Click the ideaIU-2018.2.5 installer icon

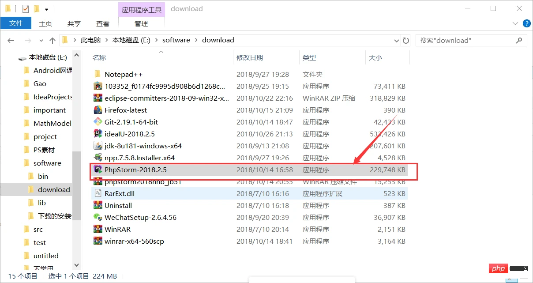click(98, 134)
